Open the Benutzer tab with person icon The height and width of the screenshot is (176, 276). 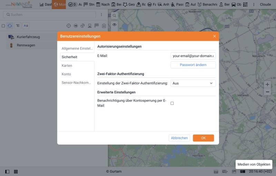[x=225, y=4]
